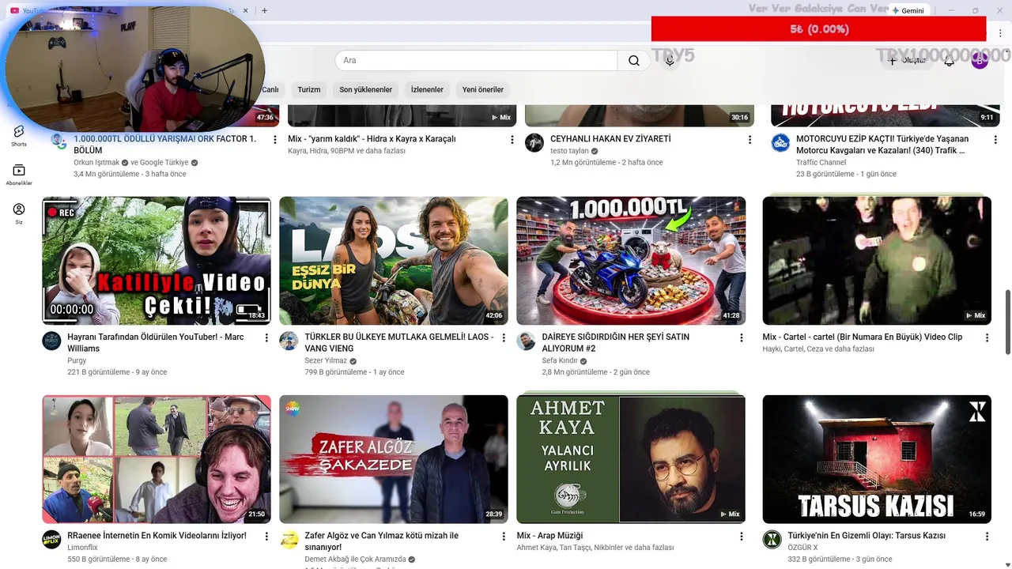Open a new browser tab
This screenshot has width=1012, height=569.
coord(264,11)
